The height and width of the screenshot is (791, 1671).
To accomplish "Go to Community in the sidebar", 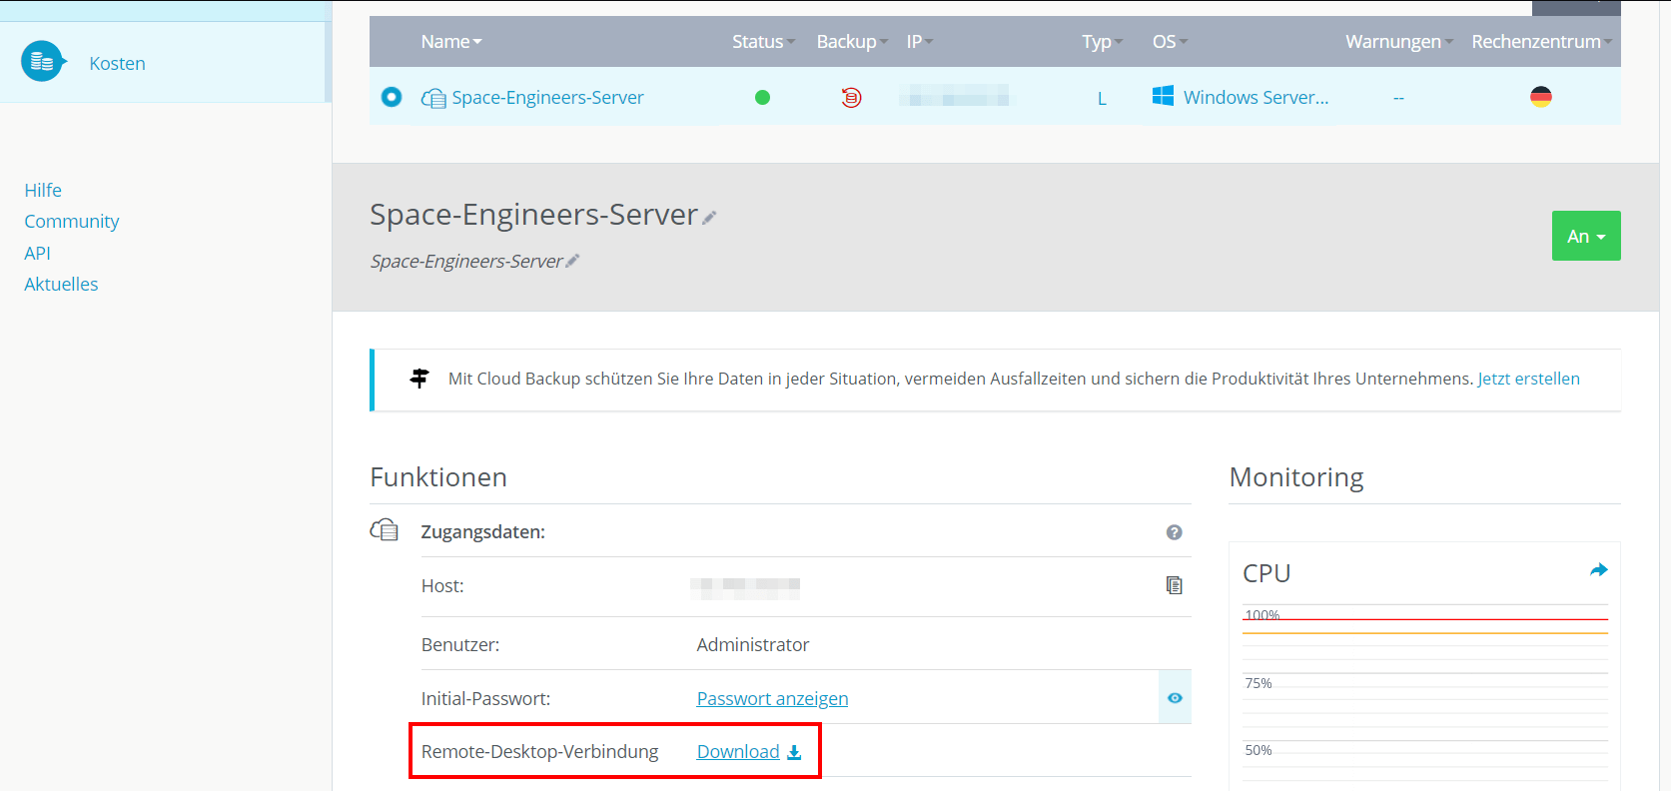I will tap(72, 221).
